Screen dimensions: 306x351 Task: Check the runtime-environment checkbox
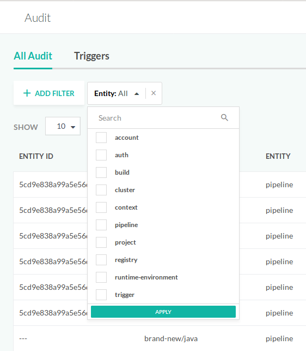(x=101, y=277)
